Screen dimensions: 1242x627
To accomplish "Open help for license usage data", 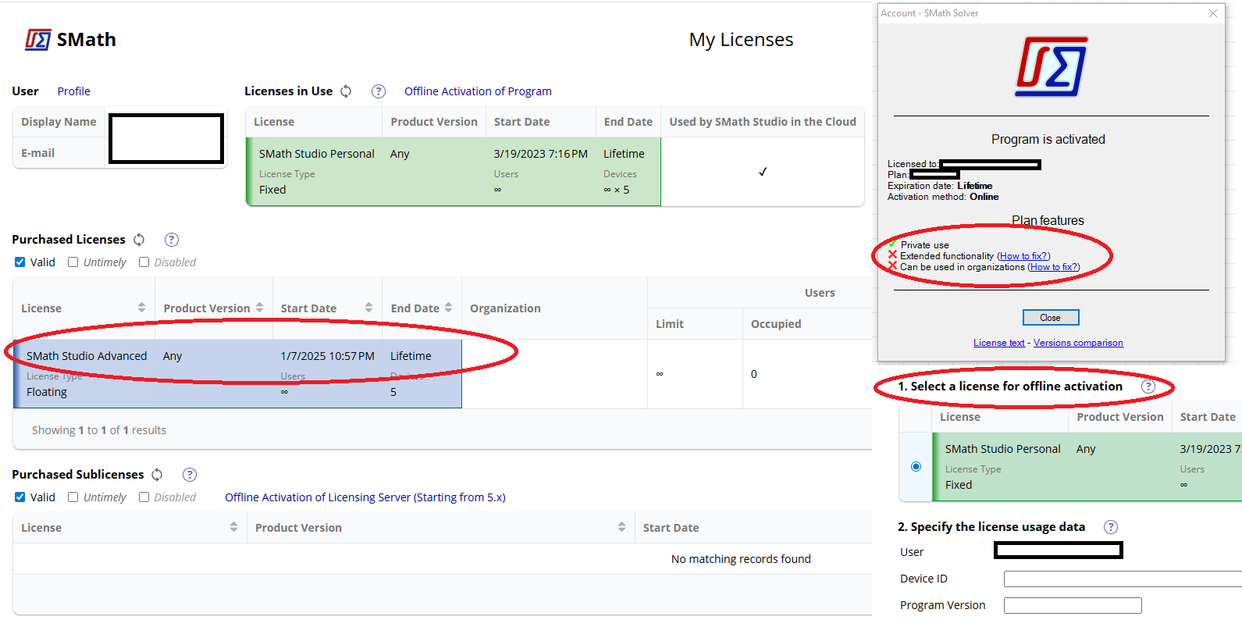I will [x=1111, y=527].
